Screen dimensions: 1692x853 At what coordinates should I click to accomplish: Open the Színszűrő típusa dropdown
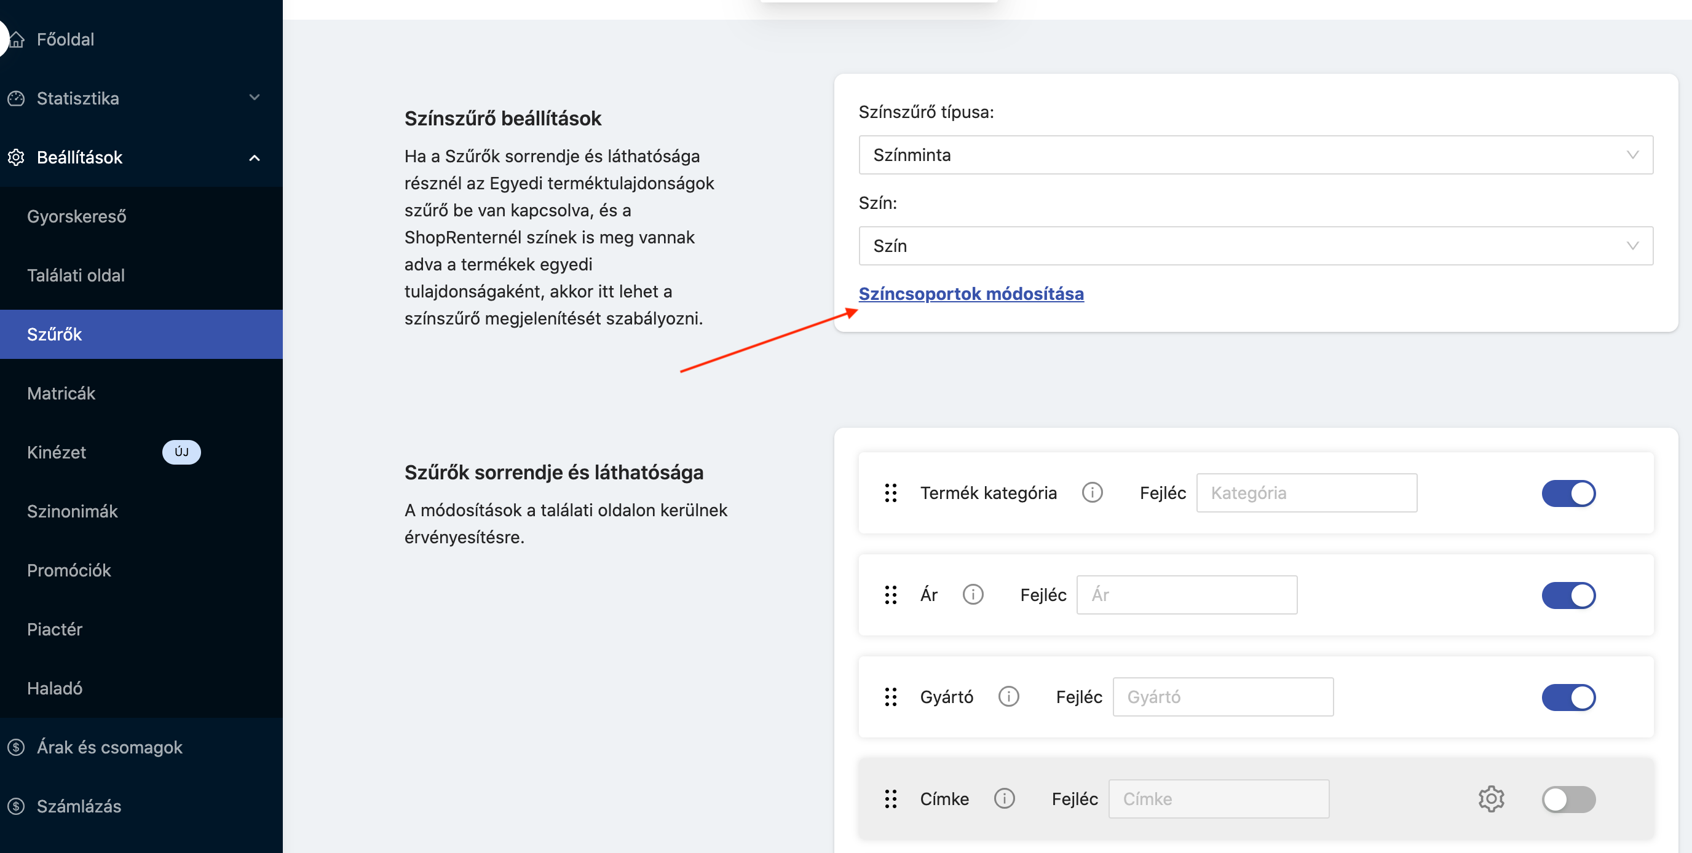[1255, 155]
